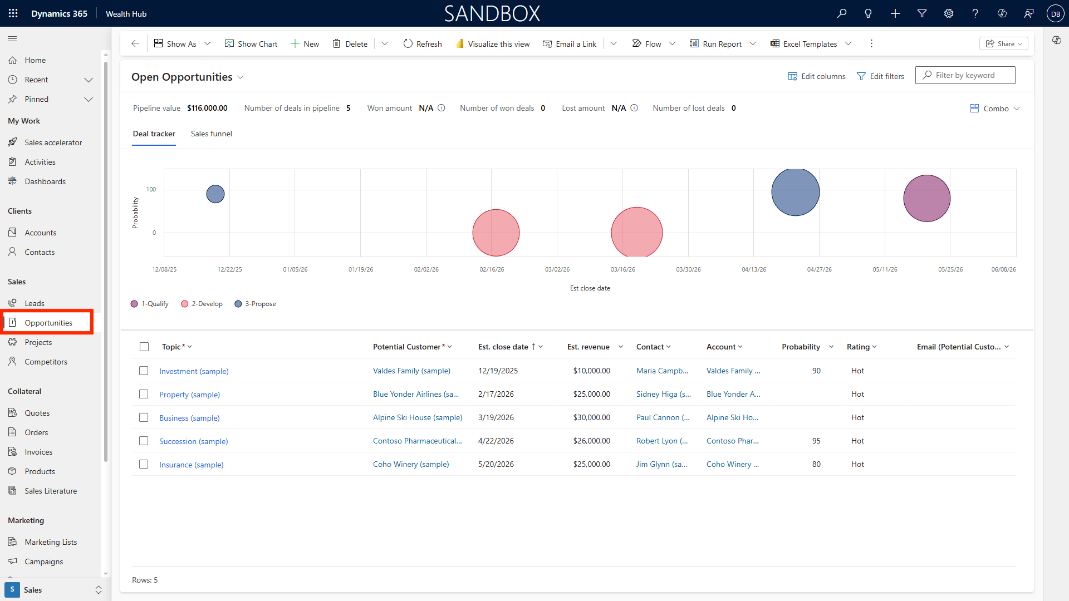
Task: Click the 3-Propose legend color dot
Action: pos(238,304)
